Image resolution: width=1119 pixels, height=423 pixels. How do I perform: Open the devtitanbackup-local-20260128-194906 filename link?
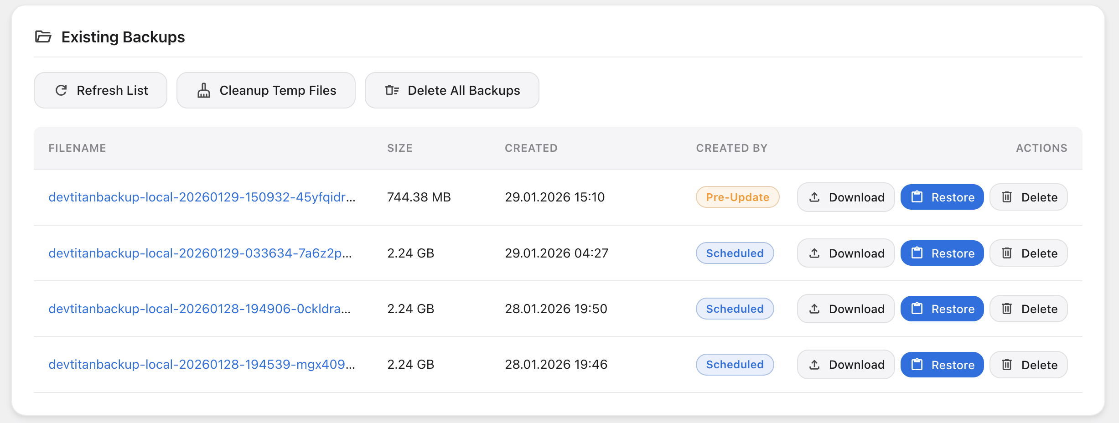(x=201, y=309)
